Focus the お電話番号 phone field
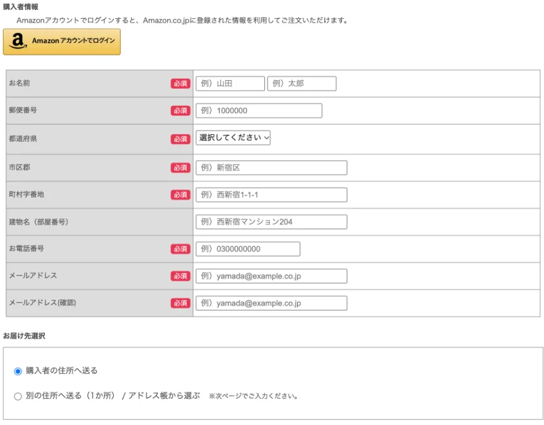 tap(248, 249)
